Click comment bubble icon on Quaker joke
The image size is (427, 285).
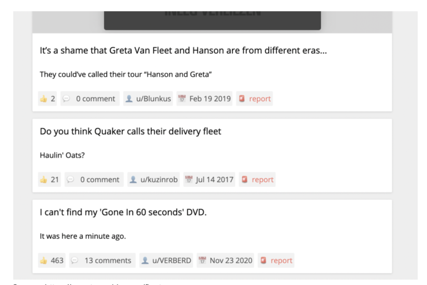[x=71, y=180]
